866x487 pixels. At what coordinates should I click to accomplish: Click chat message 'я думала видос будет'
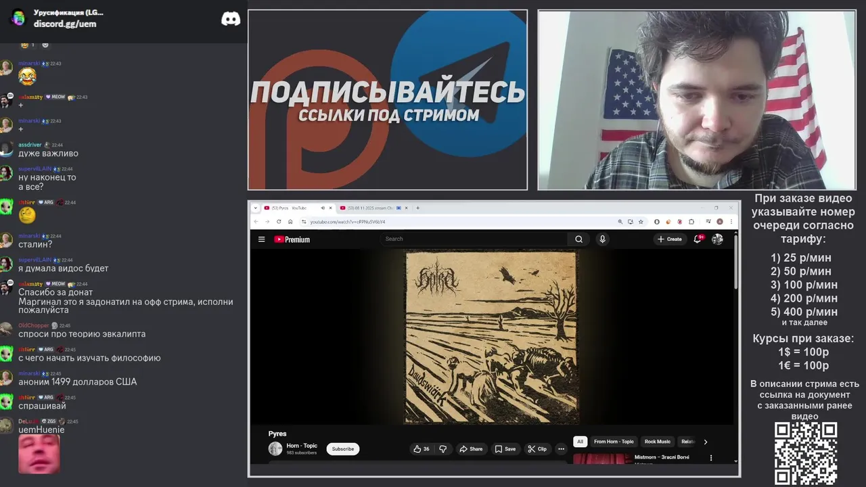click(64, 268)
